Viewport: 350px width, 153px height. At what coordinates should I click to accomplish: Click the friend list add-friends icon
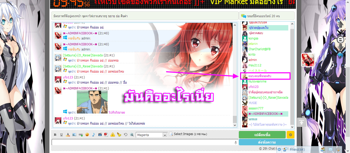click(323, 149)
